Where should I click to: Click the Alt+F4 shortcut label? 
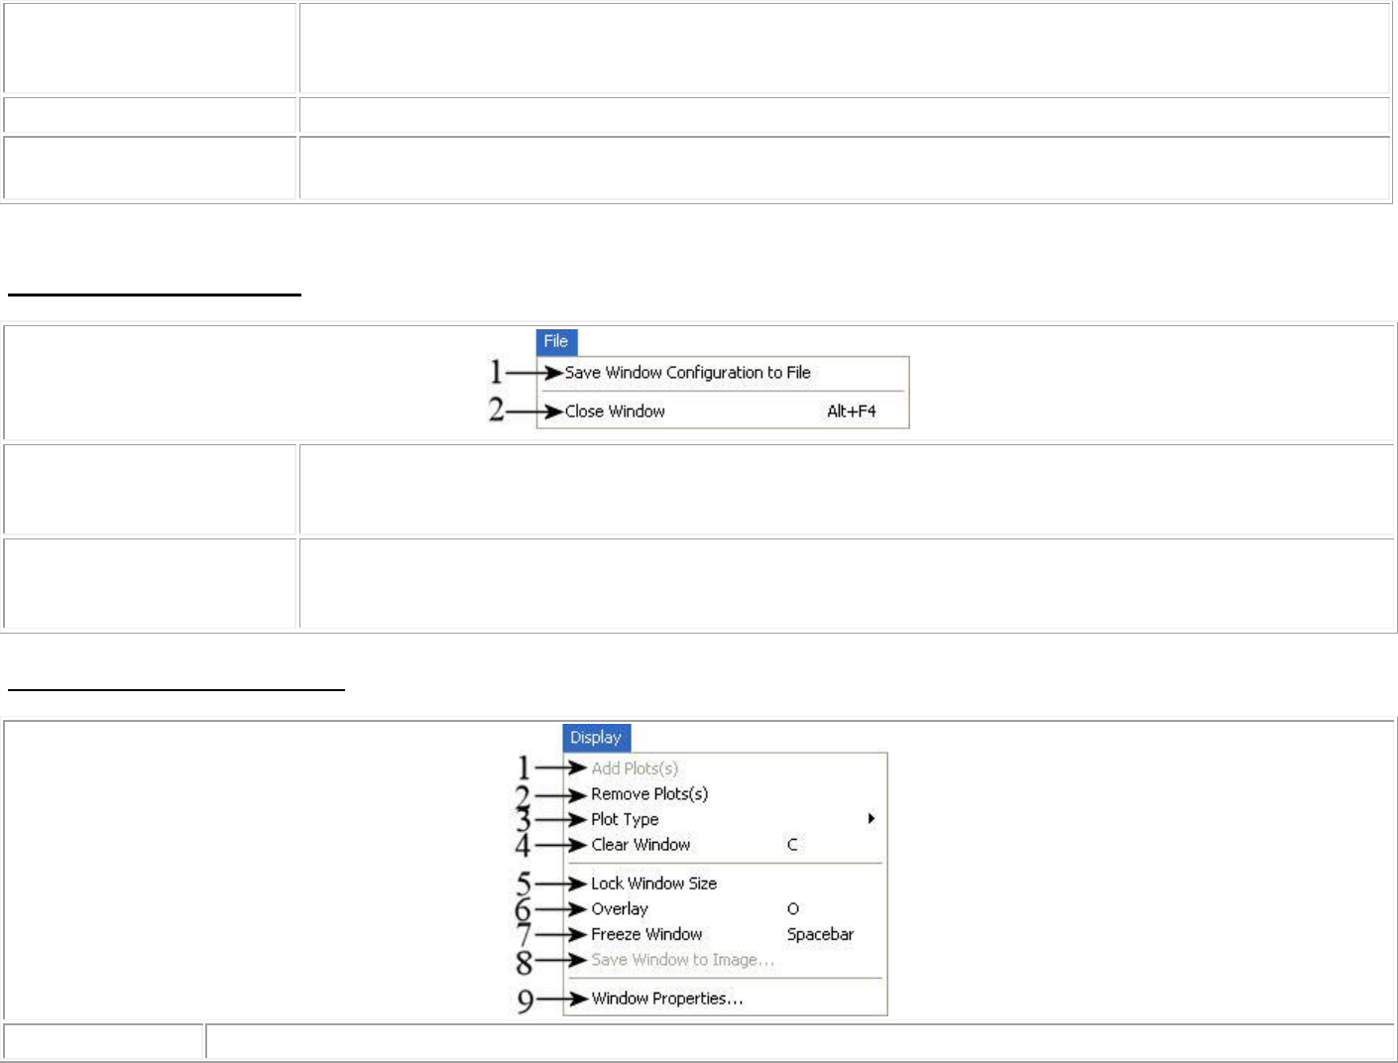[x=852, y=412]
